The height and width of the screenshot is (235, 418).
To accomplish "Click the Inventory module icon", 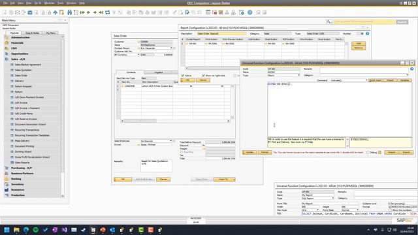I will tap(7, 184).
